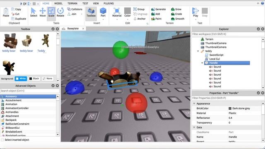Insert a new Part
265x149 pixels.
tap(103, 12)
